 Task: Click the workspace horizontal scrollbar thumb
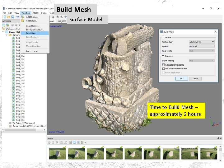(x=20, y=130)
